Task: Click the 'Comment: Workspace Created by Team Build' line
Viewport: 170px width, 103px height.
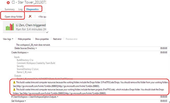Action: [36, 63]
